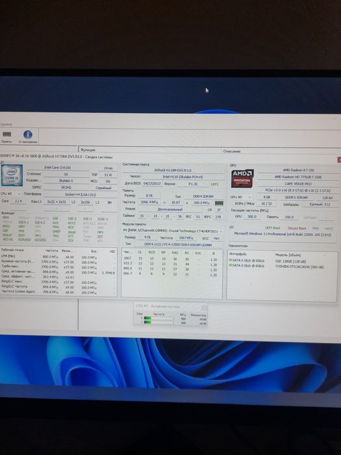The image size is (341, 455).
Task: Click the BIOS version P1.20 field
Action: [x=193, y=184]
